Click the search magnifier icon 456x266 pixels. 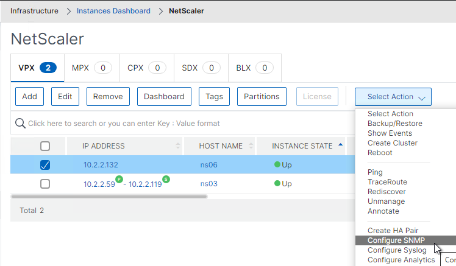pyautogui.click(x=20, y=124)
